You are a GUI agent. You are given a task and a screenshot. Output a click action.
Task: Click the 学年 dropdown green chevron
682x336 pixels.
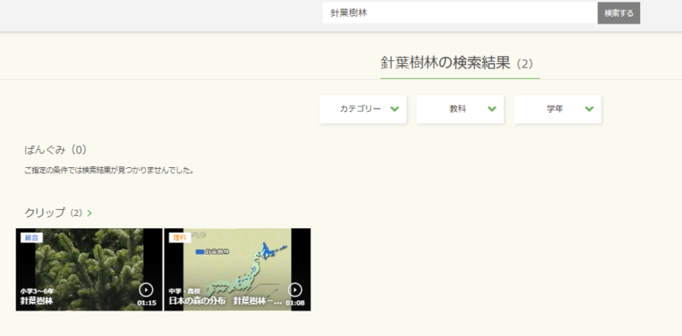tap(589, 108)
